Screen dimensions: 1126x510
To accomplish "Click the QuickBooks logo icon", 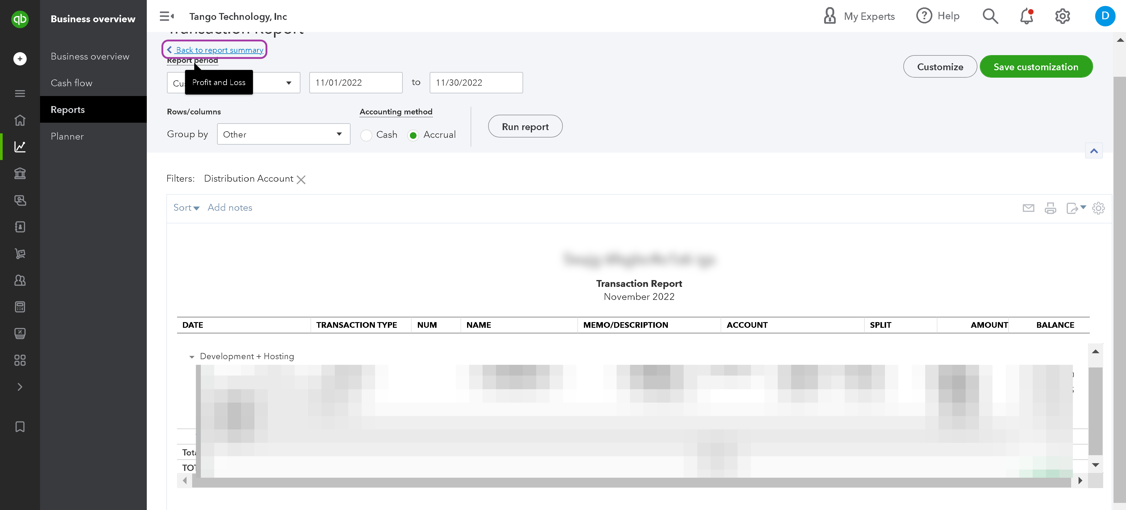I will point(20,19).
